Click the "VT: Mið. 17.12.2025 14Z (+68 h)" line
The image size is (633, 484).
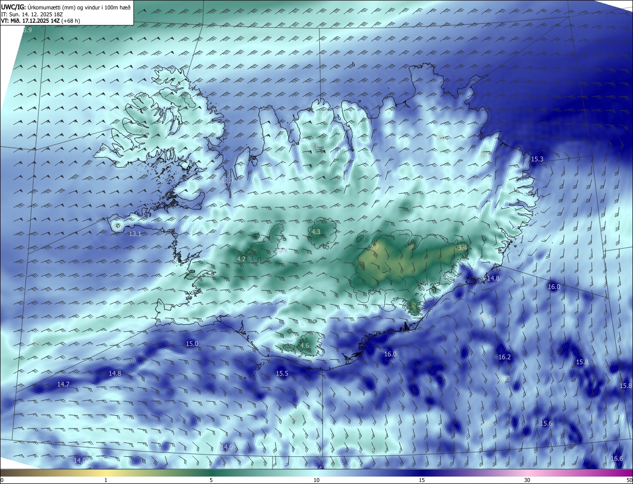coord(41,21)
